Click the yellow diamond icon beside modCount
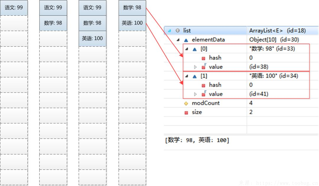 186,103
